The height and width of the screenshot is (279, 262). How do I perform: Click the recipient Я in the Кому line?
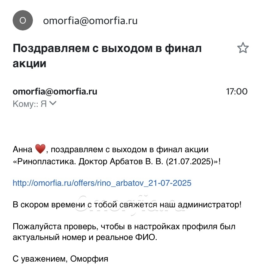(44, 104)
